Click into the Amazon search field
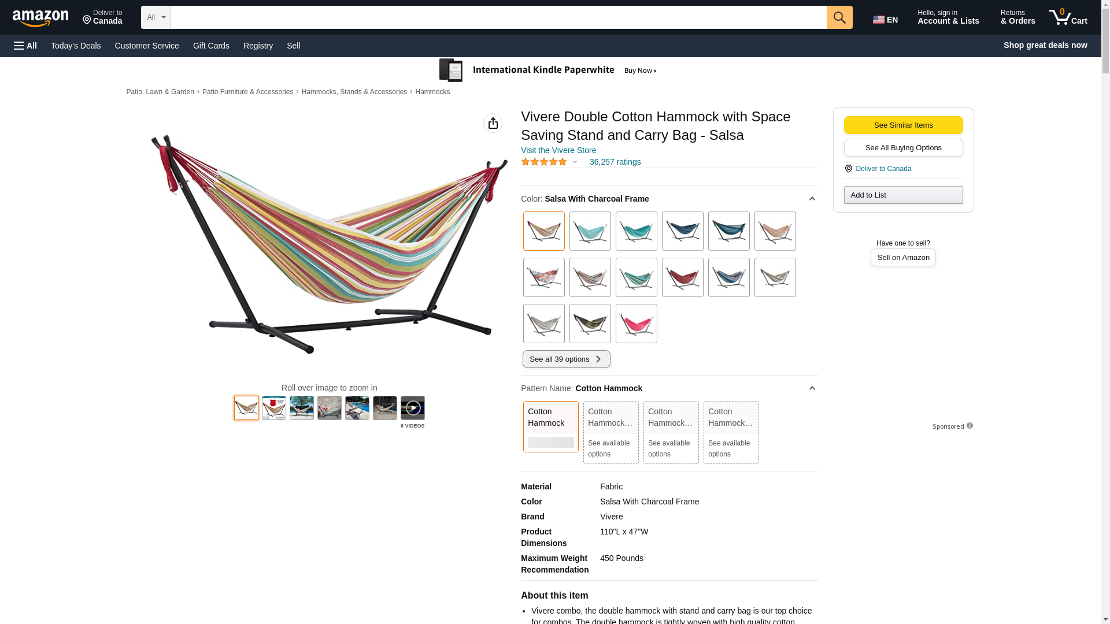 coord(498,17)
